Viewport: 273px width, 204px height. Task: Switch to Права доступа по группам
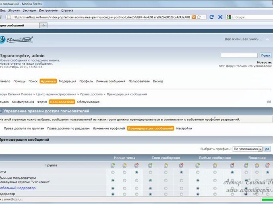[24, 128]
